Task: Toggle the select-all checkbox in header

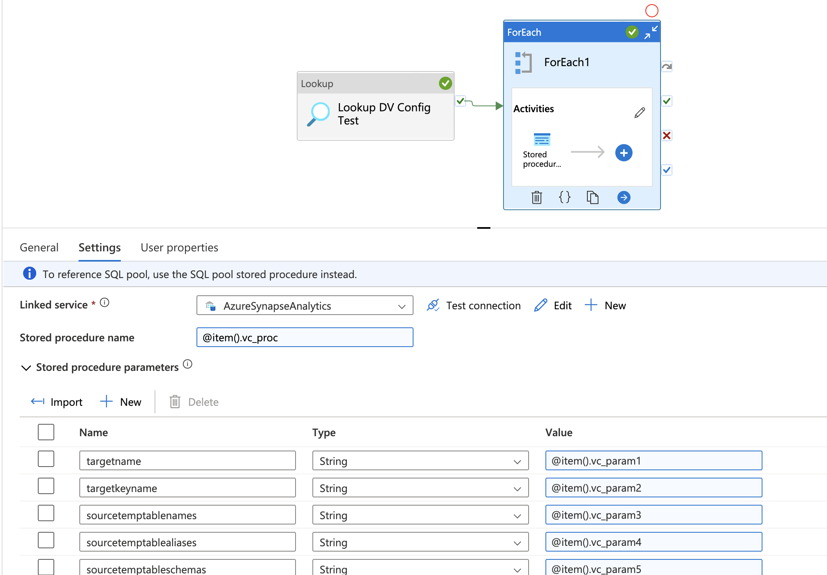Action: 46,432
